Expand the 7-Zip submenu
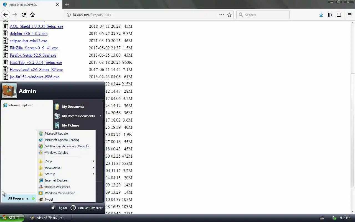 67,161
